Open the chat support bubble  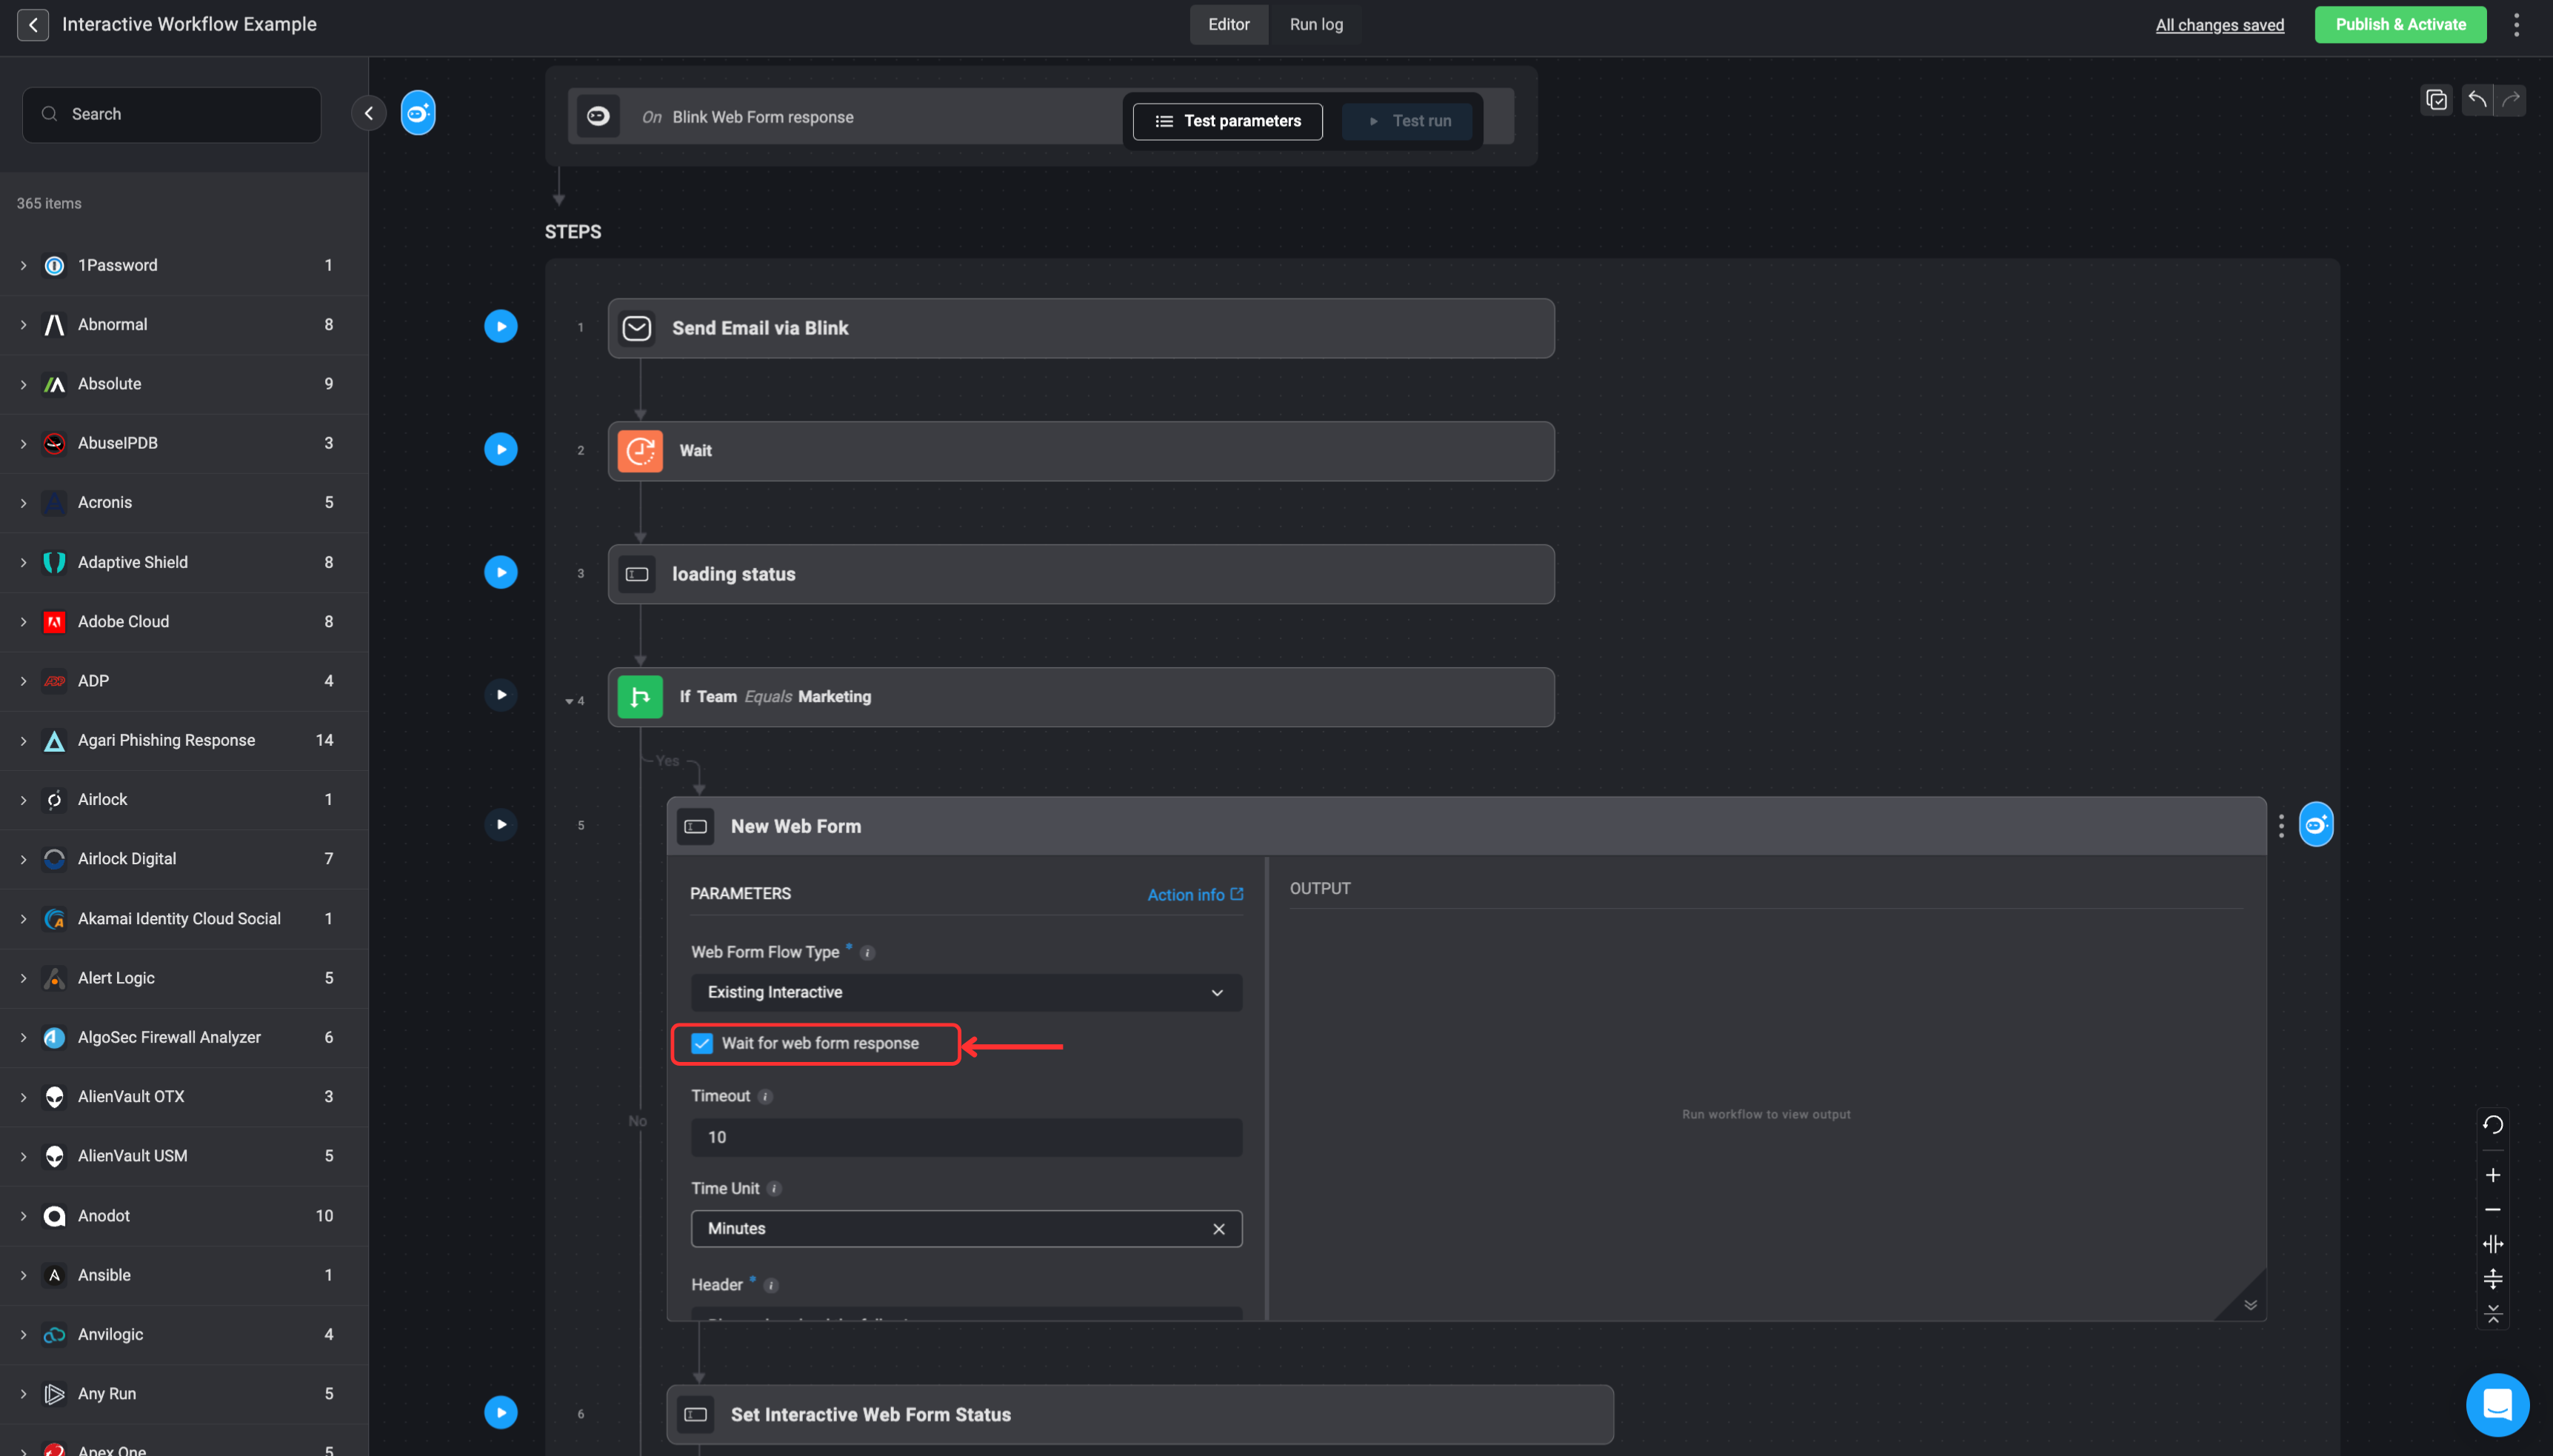tap(2497, 1404)
